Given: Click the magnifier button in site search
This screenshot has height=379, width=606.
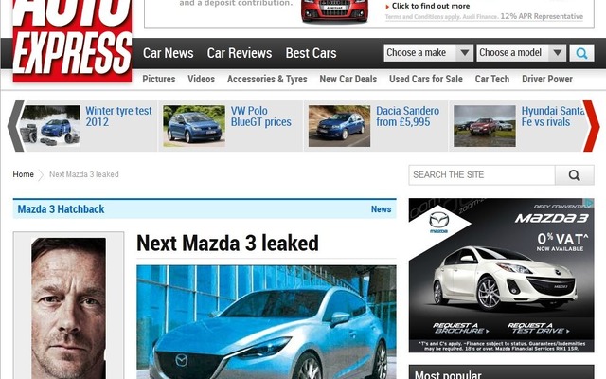Looking at the screenshot, I should tap(575, 175).
